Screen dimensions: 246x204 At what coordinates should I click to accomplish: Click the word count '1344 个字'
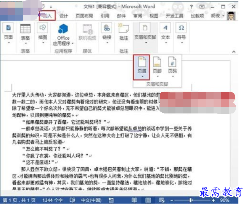(52, 200)
